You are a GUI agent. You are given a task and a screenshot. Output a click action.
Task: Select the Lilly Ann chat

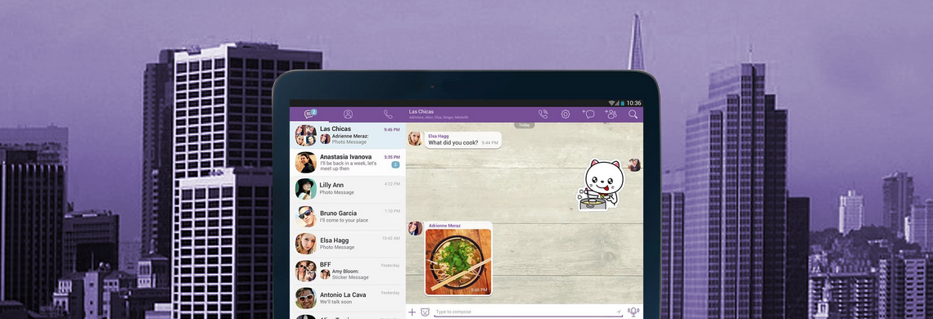click(348, 189)
